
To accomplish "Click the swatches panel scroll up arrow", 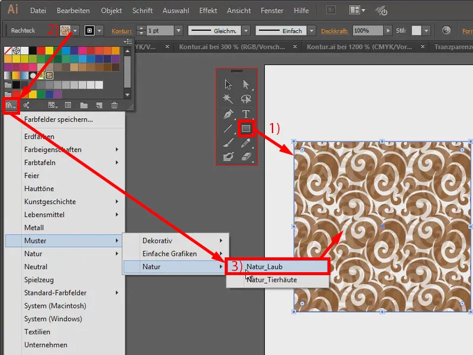I will [x=127, y=51].
